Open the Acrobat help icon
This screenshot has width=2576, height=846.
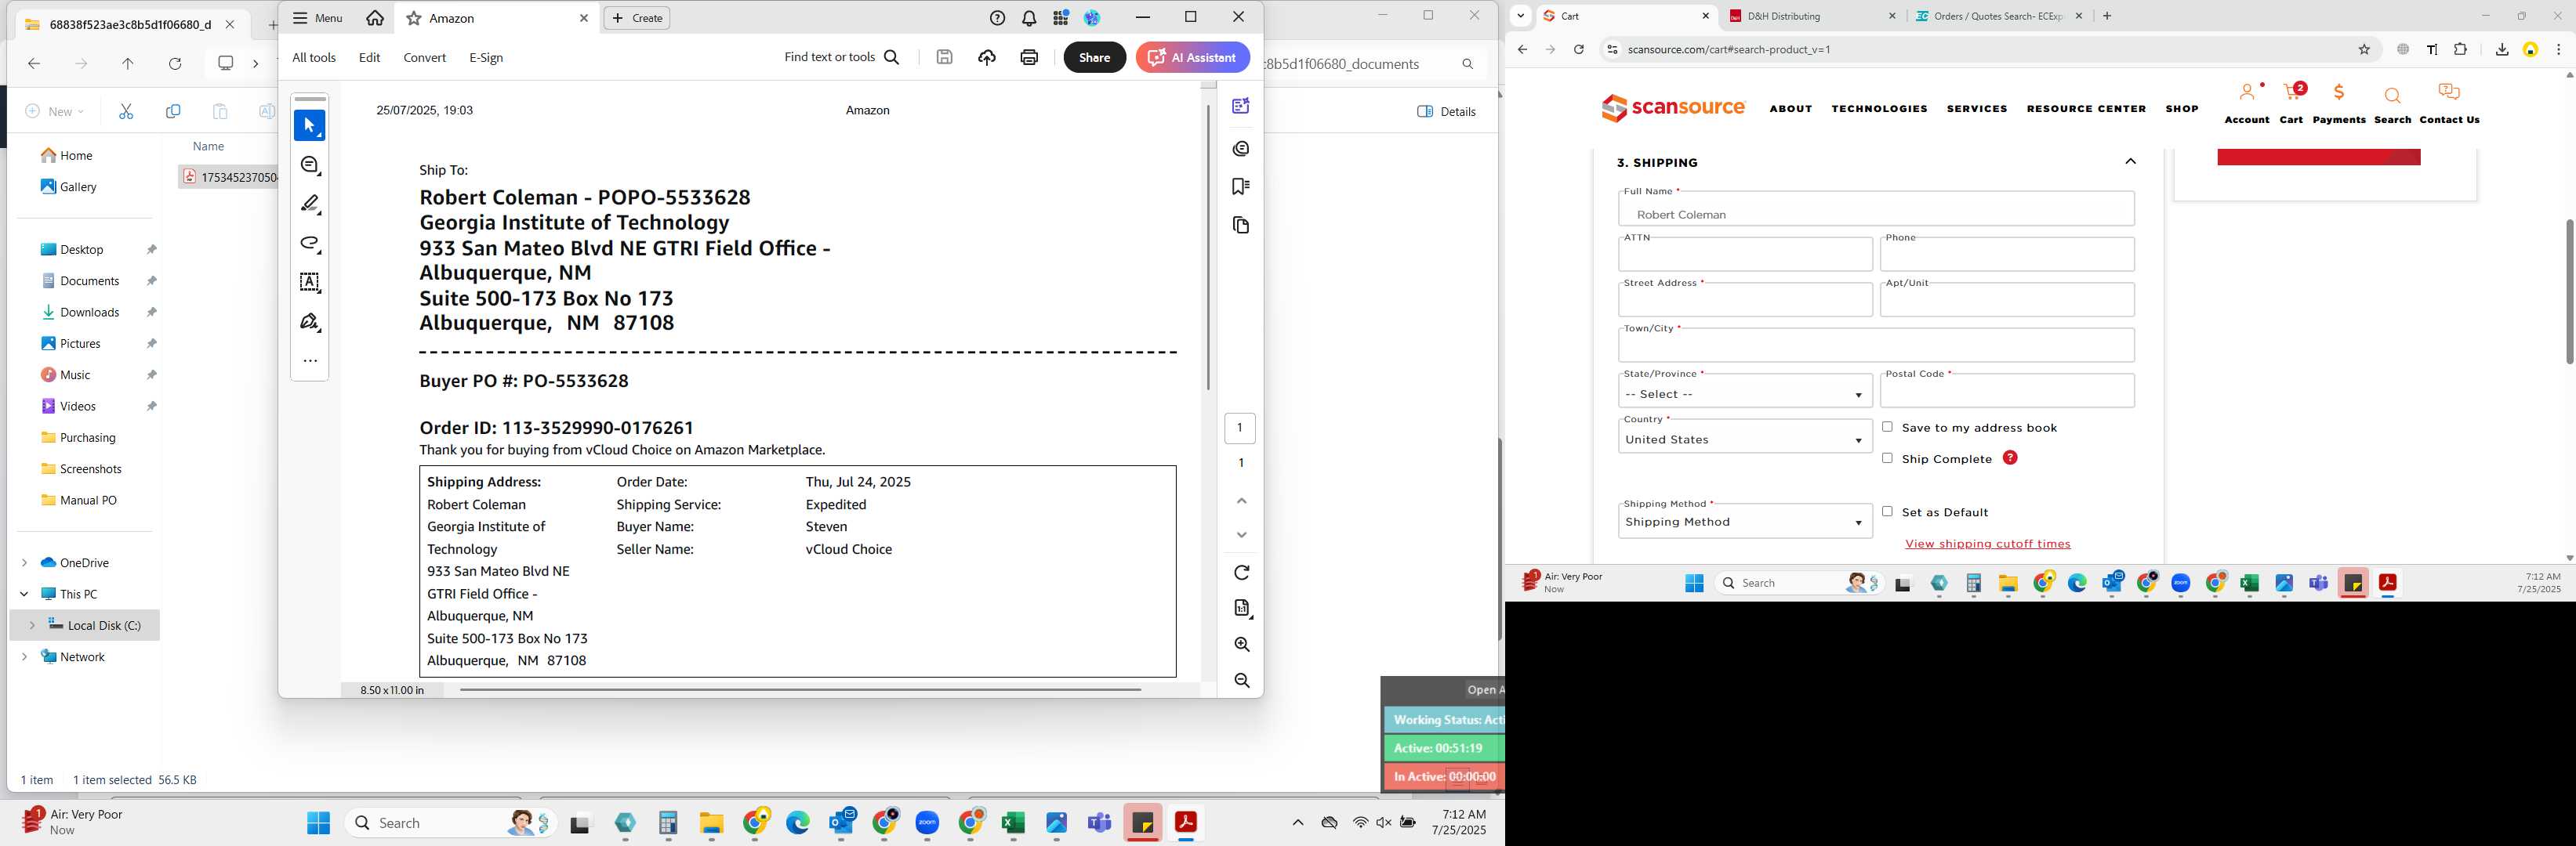tap(997, 18)
